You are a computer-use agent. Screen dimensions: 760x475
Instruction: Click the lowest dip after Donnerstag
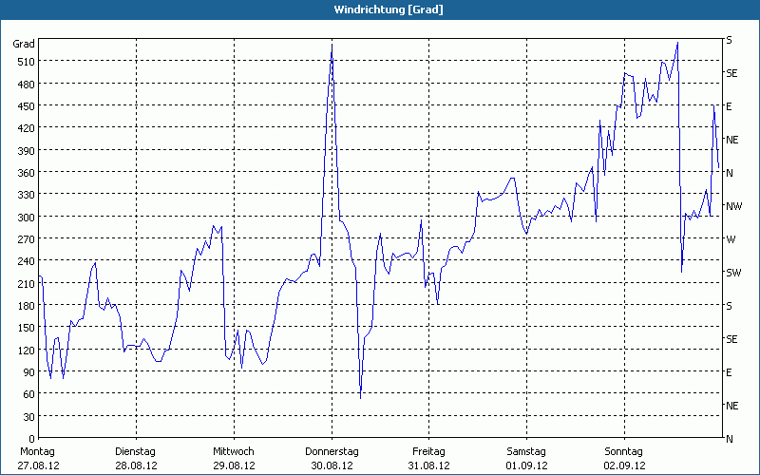361,397
